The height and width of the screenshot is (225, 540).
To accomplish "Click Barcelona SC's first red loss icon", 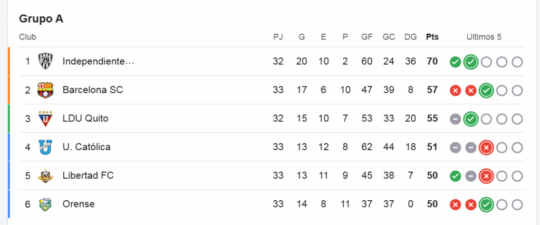I will pos(456,91).
